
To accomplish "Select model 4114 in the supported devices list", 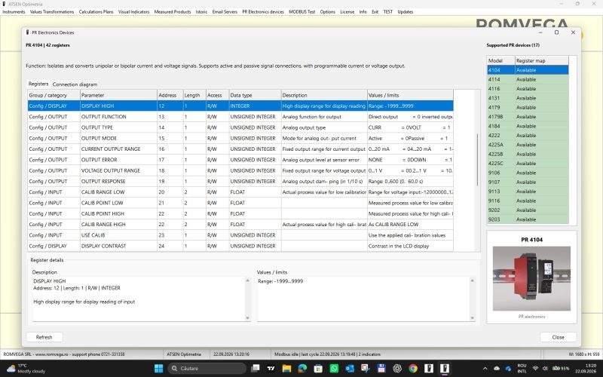I will pyautogui.click(x=528, y=79).
